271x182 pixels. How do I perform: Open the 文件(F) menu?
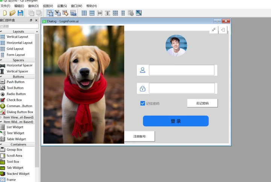pyautogui.click(x=5, y=6)
